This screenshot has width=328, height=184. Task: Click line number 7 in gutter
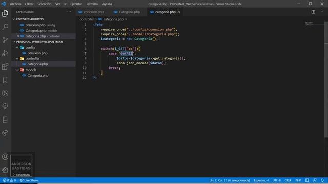[x=86, y=53]
